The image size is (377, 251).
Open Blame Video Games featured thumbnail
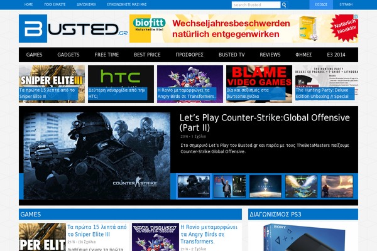point(259,84)
